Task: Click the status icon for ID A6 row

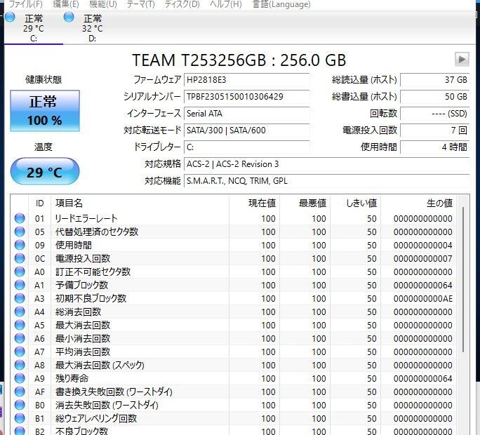Action: pyautogui.click(x=20, y=338)
